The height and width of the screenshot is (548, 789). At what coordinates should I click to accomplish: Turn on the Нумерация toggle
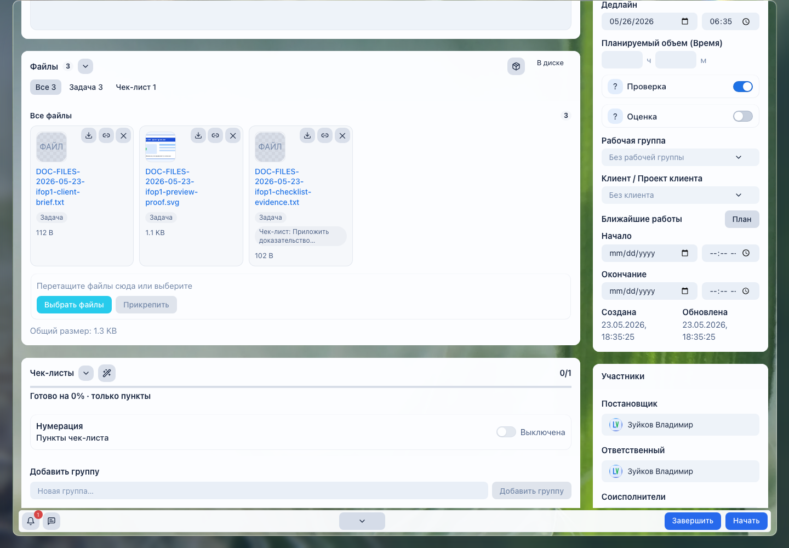[506, 432]
